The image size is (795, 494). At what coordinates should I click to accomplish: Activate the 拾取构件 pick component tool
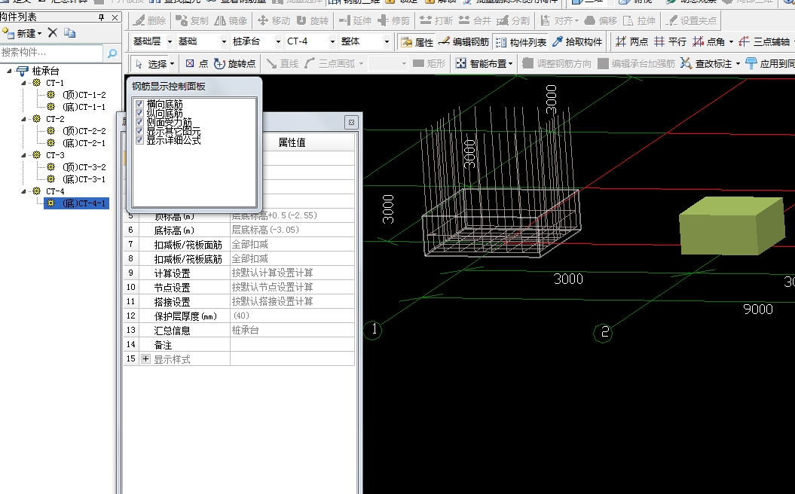pos(577,42)
